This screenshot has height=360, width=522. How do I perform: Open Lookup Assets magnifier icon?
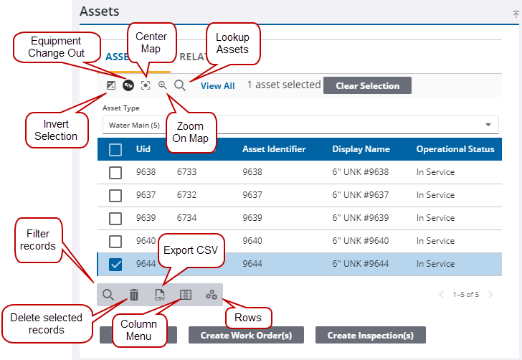click(x=180, y=86)
